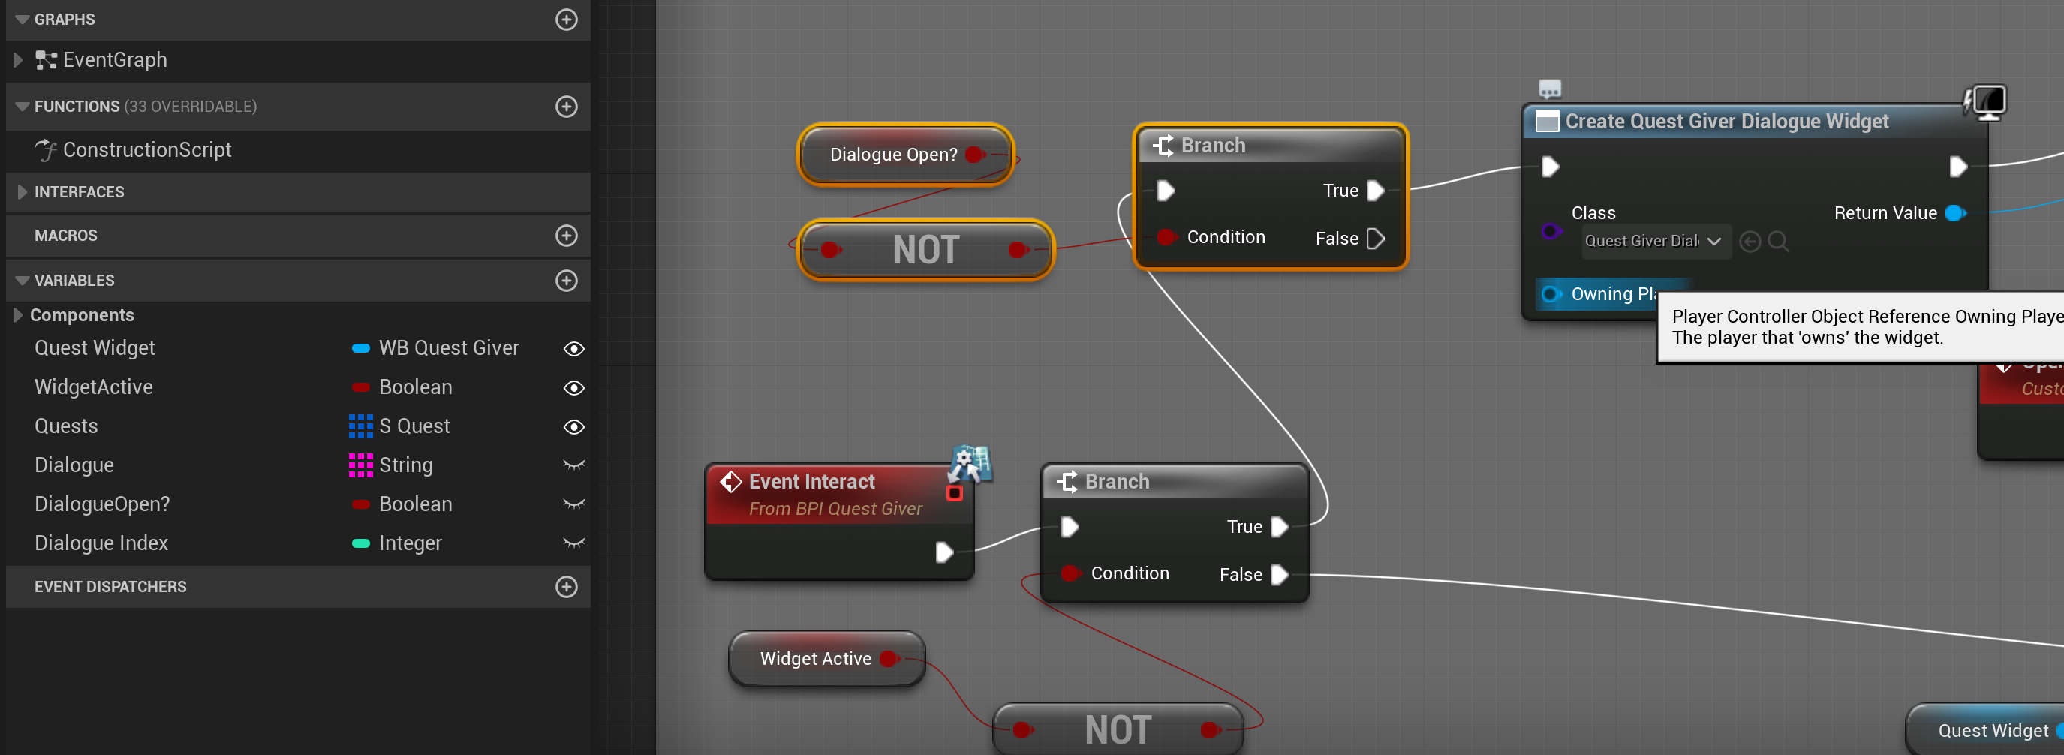Click the Widget Active getter node

point(826,659)
